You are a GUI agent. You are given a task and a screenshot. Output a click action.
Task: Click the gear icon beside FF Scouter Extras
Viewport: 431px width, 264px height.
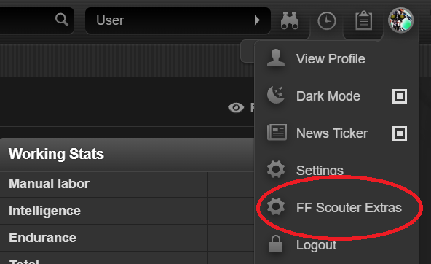coord(276,206)
